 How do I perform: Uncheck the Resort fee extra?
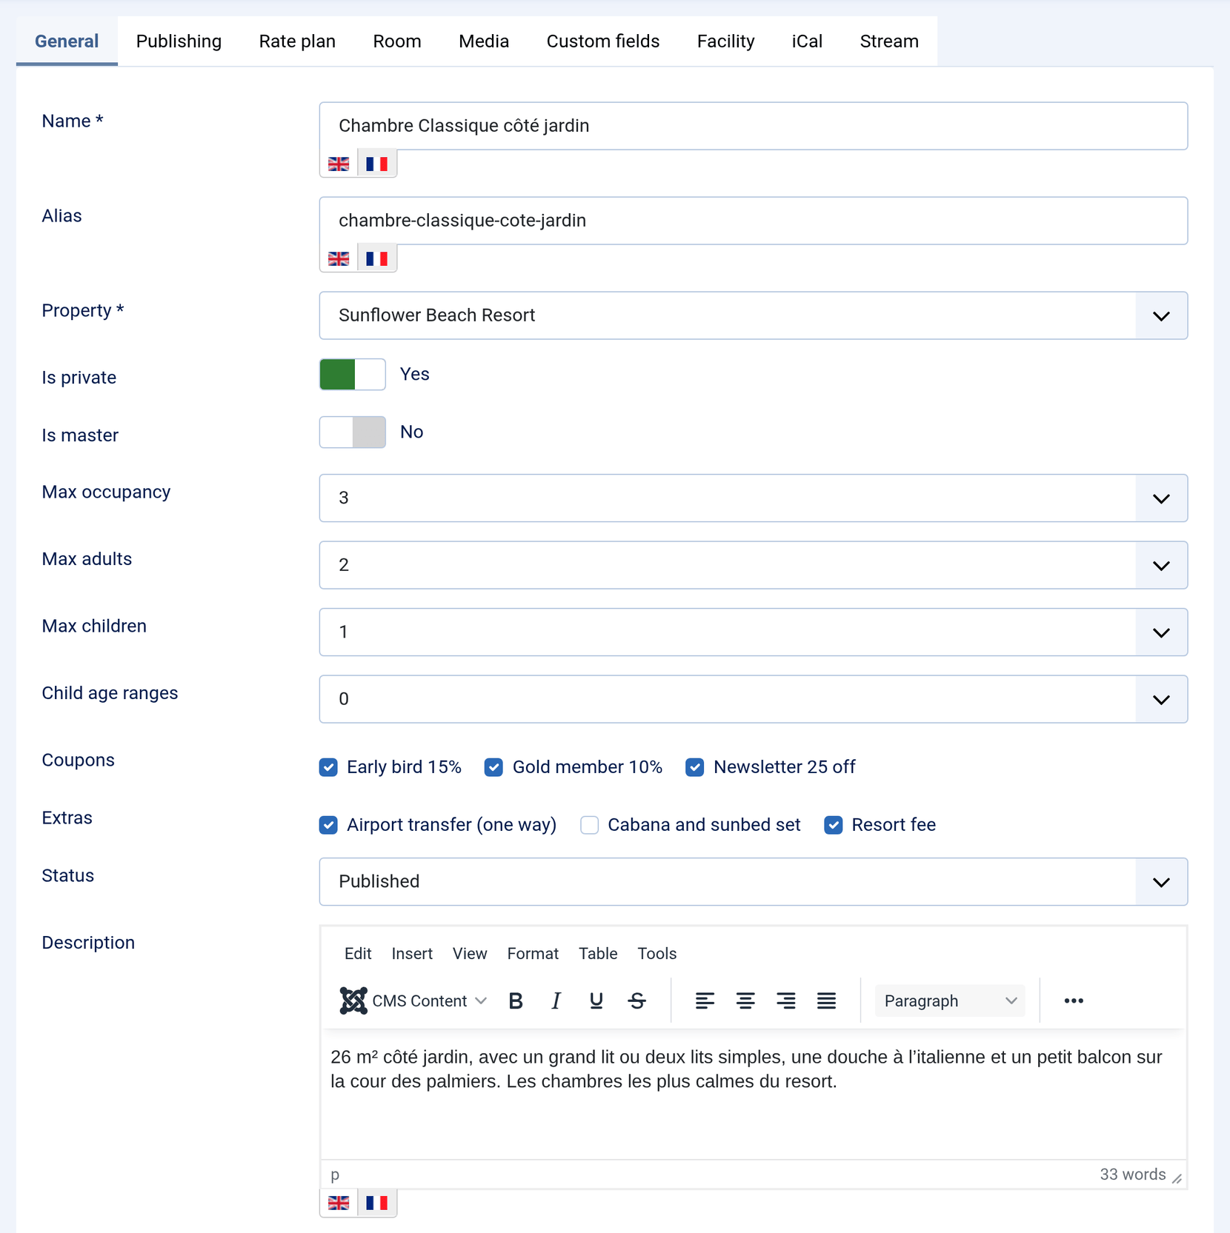(x=833, y=825)
